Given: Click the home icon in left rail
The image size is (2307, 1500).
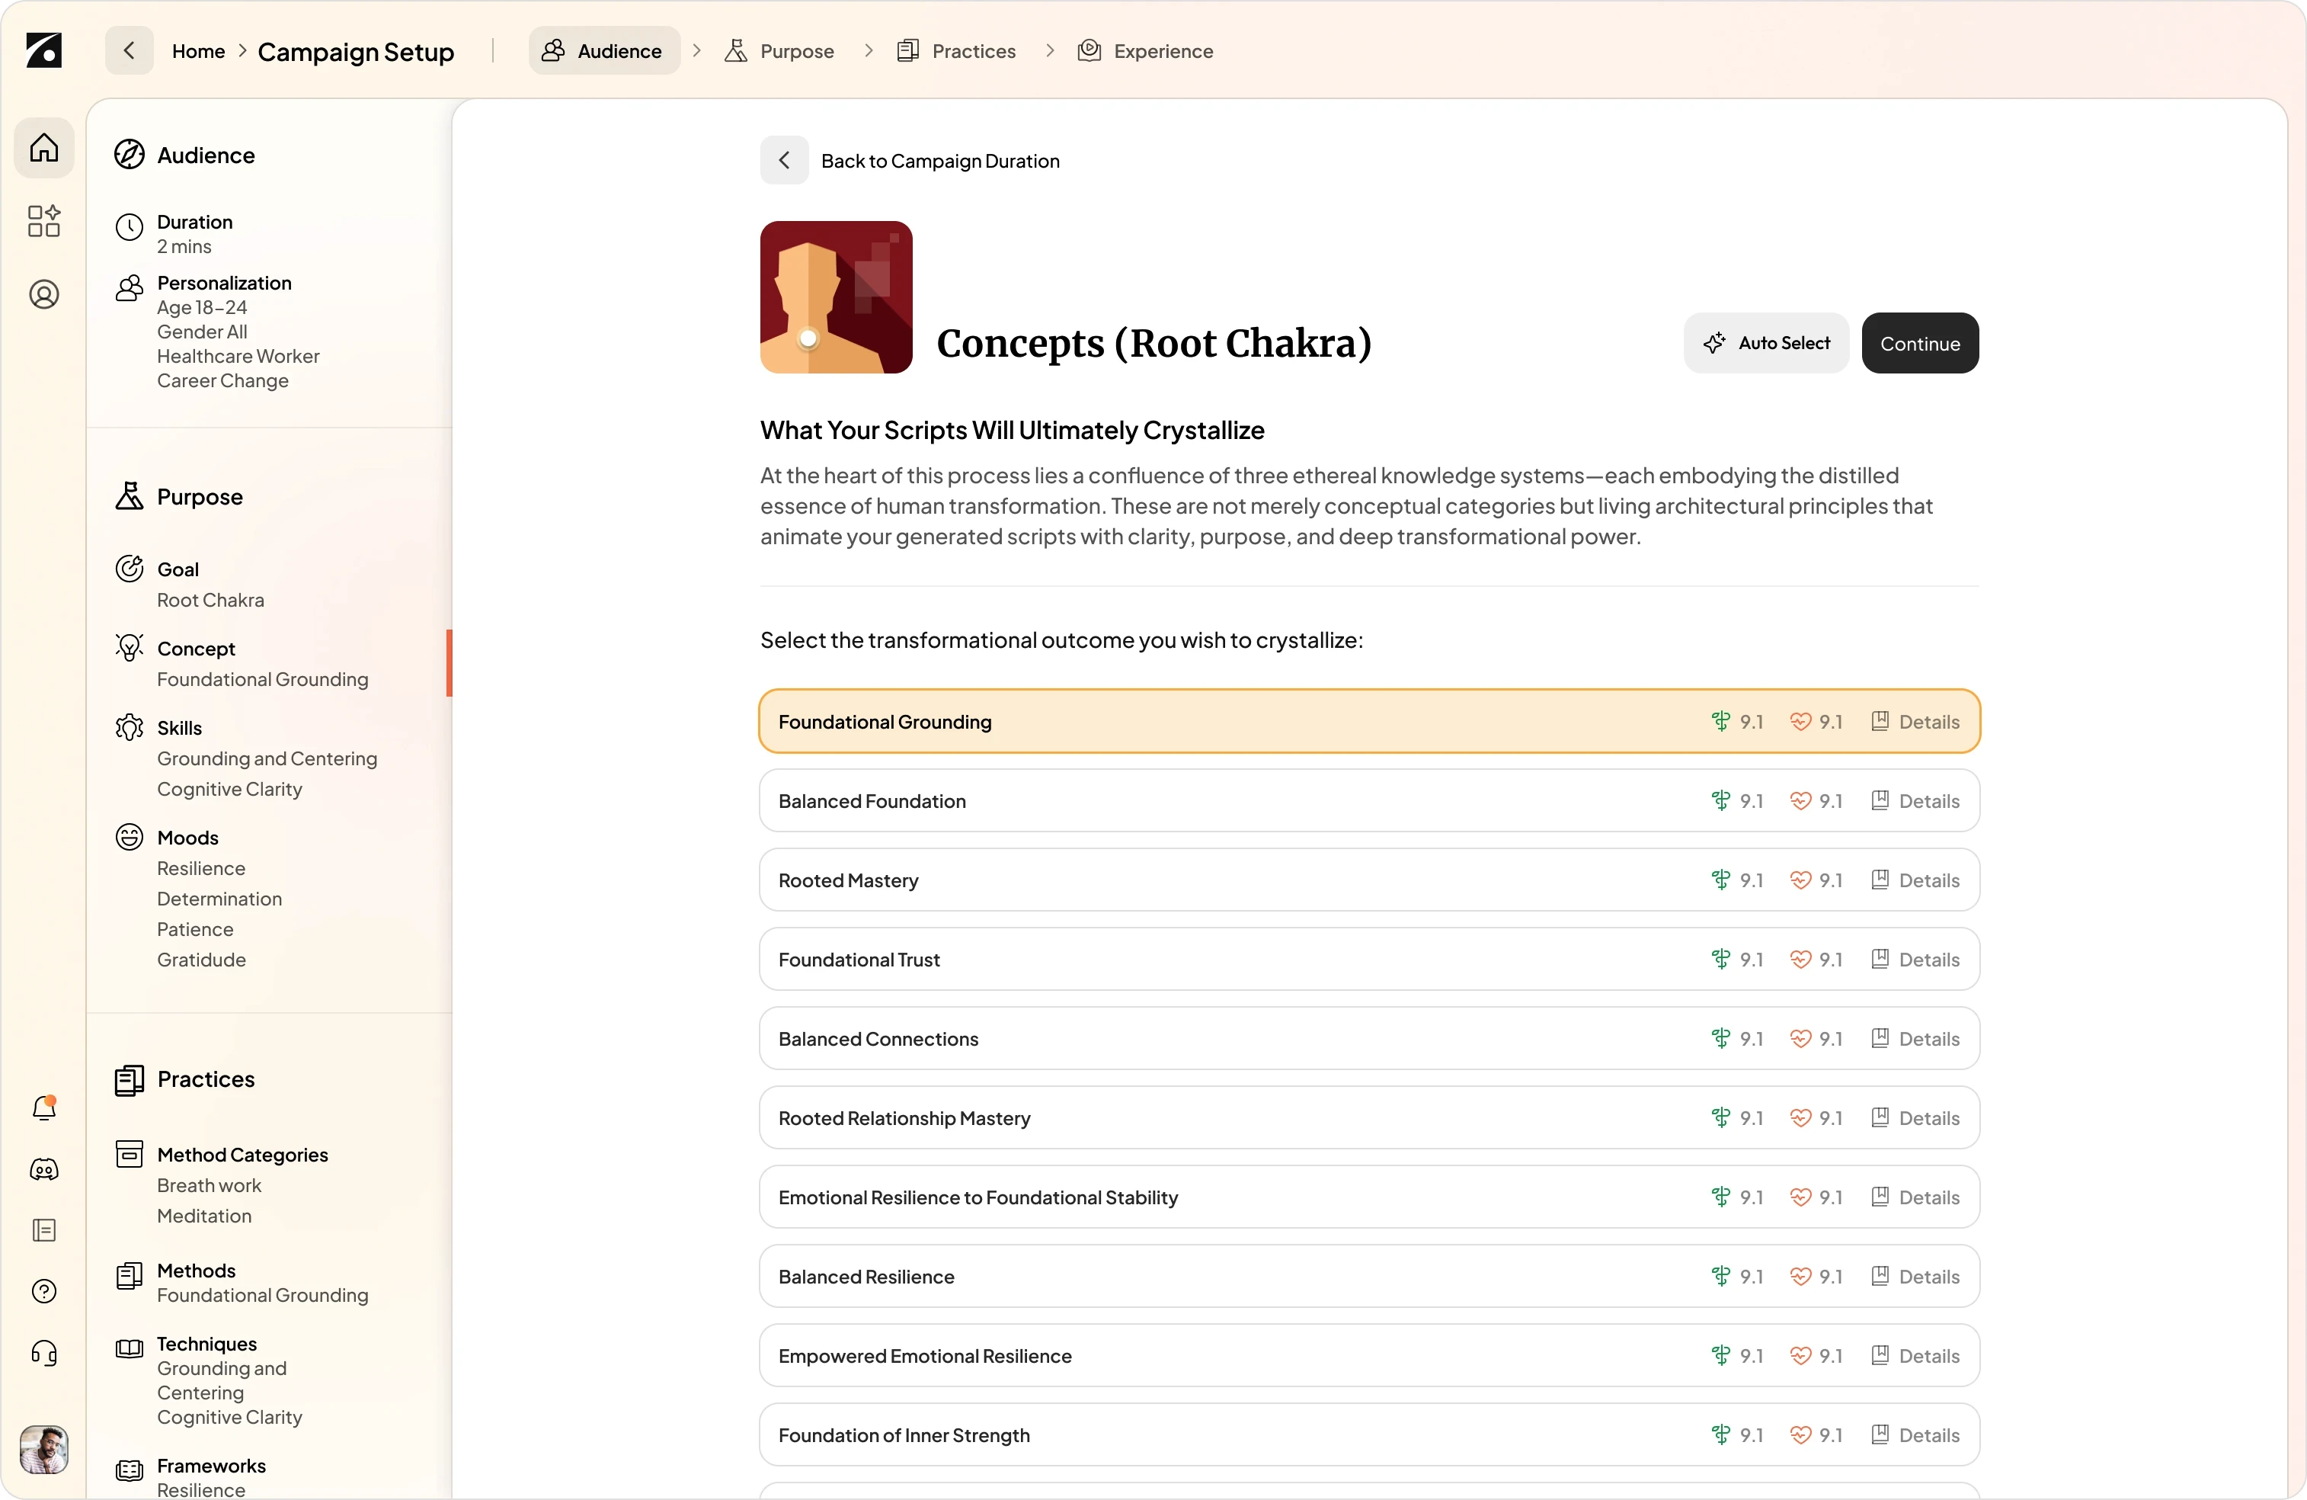Looking at the screenshot, I should click(x=43, y=149).
